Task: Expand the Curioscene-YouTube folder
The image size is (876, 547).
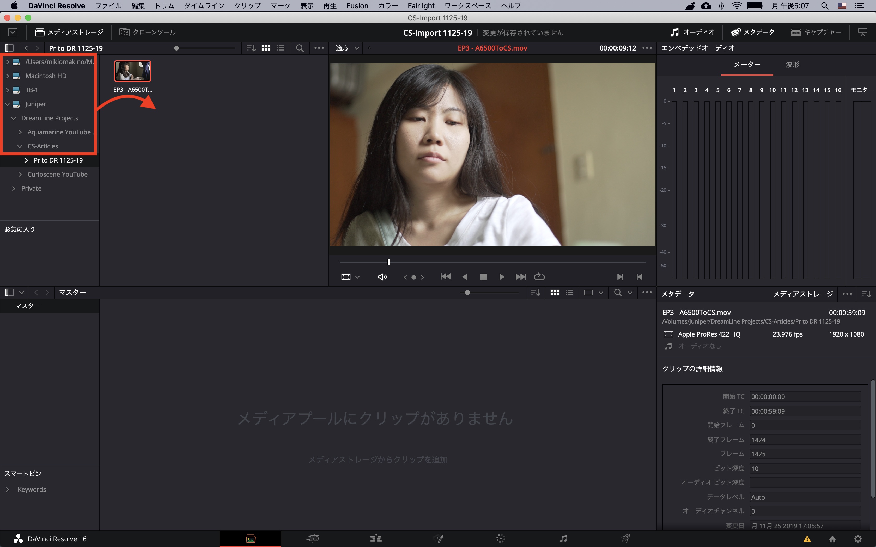Action: pyautogui.click(x=20, y=174)
